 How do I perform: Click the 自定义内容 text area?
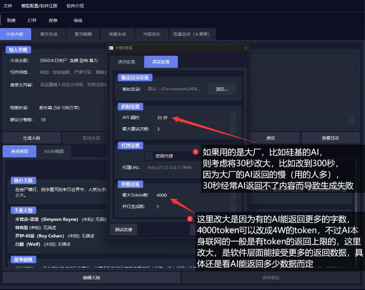pos(195,89)
